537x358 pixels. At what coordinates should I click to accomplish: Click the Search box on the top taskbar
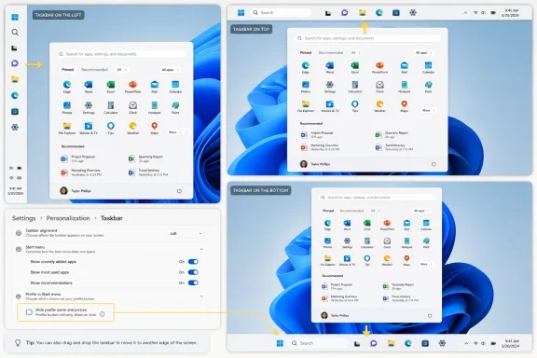pyautogui.click(x=282, y=13)
